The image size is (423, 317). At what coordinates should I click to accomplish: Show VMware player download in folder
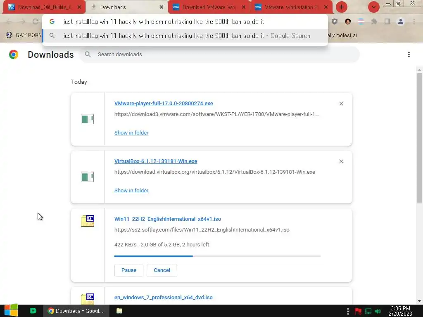(131, 132)
